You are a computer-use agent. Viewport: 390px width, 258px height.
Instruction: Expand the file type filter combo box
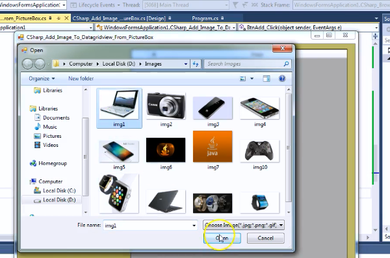pyautogui.click(x=244, y=225)
